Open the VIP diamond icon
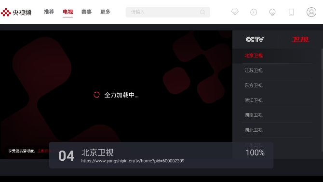Screen dimensions: 323x182 pos(235,12)
